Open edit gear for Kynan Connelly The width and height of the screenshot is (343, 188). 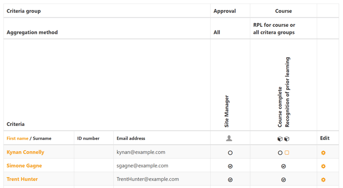tap(324, 153)
